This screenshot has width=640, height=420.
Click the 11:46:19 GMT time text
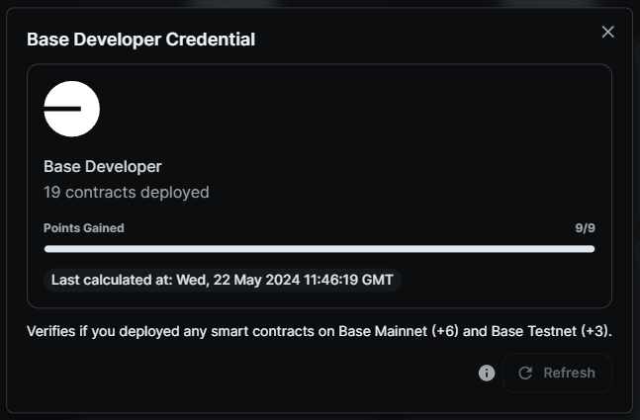[x=348, y=280]
